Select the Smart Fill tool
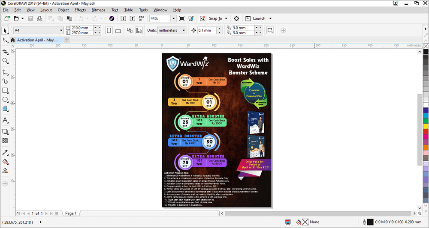The image size is (429, 228). [x=5, y=170]
